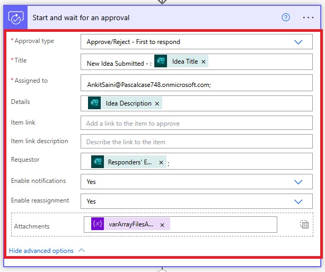
Task: Expand the Enable reassignment dropdown
Action: tap(298, 201)
